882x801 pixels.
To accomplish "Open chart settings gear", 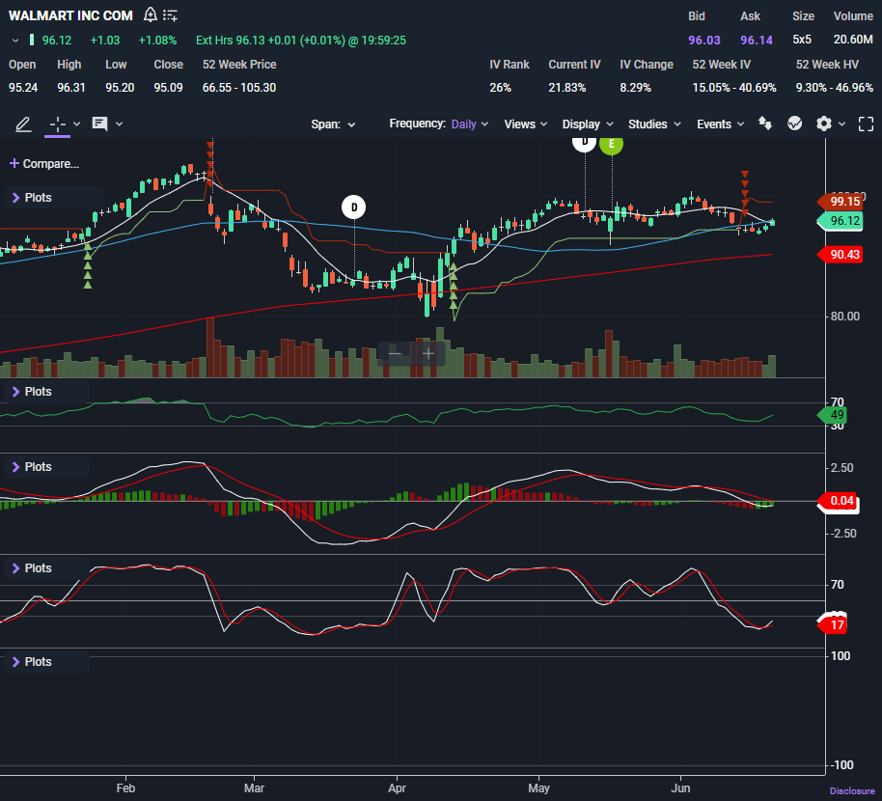I will pos(823,124).
